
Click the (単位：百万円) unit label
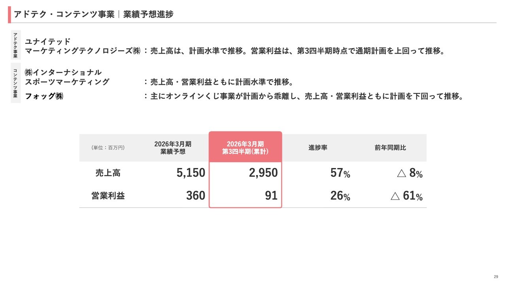[108, 148]
